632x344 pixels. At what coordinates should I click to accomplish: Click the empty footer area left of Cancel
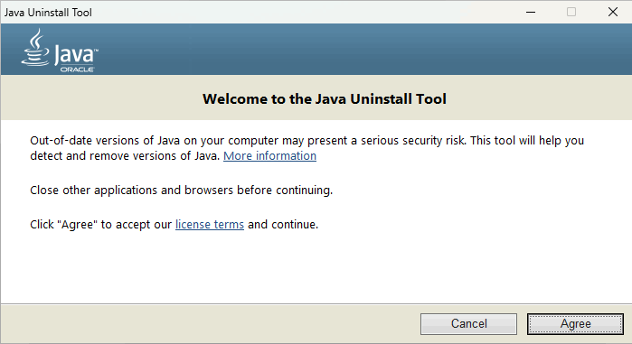[x=210, y=324]
